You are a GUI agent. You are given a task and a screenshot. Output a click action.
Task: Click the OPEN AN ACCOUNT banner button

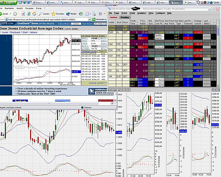104,93
